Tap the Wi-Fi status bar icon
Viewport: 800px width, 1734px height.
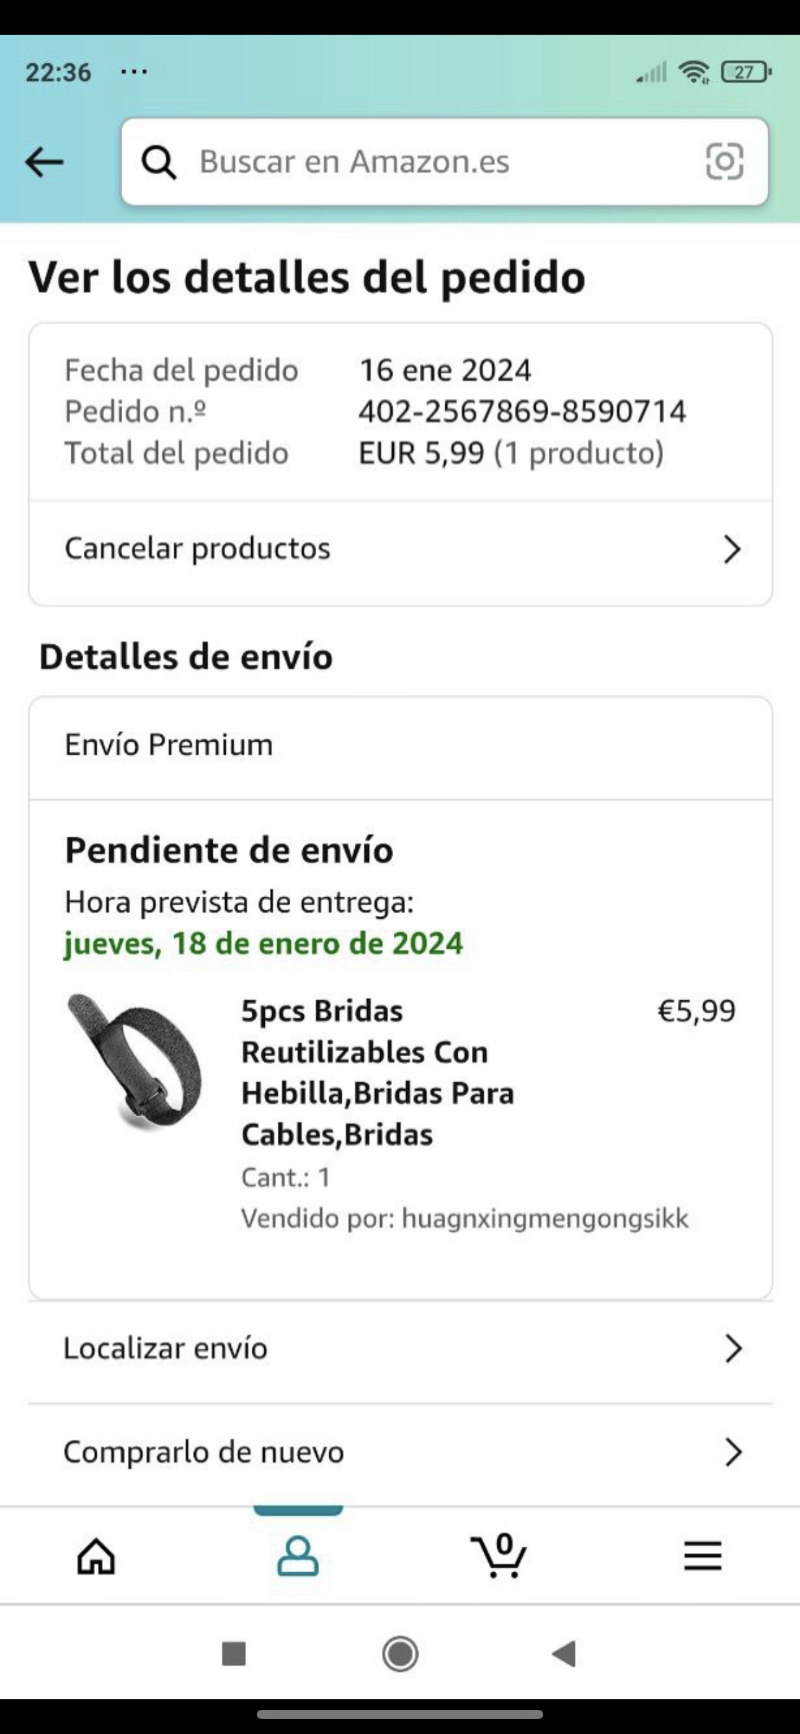coord(693,71)
